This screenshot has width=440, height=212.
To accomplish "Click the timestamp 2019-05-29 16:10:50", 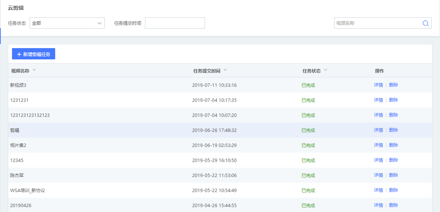I will [214, 161].
